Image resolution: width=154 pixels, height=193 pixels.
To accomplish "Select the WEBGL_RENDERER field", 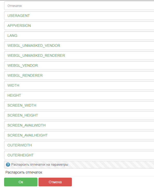I will [x=79, y=75].
